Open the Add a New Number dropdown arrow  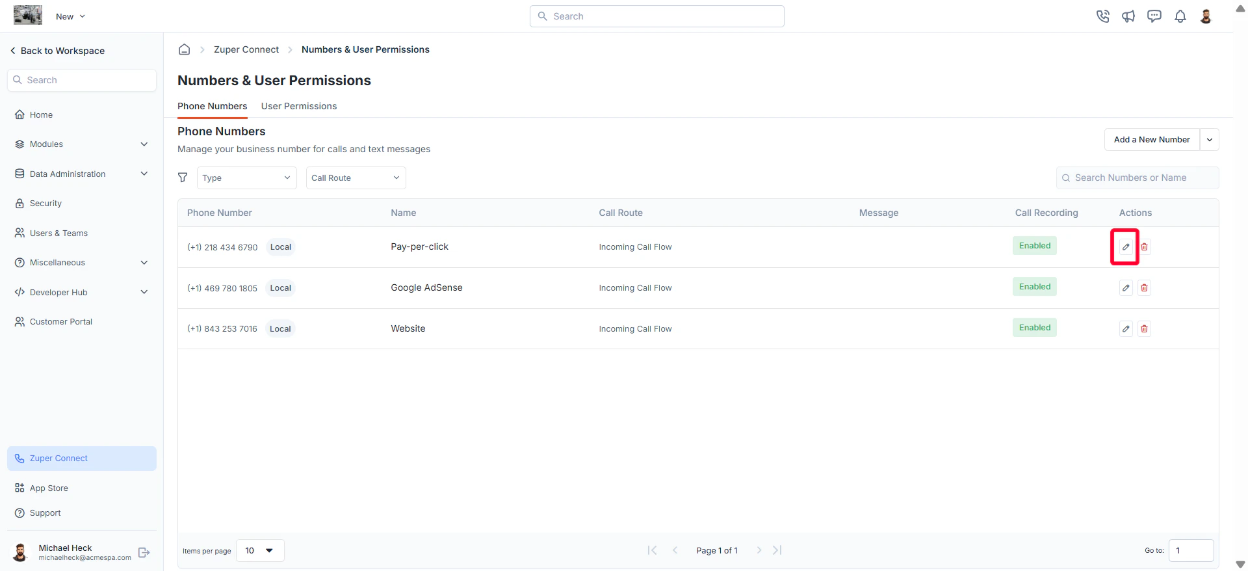click(x=1210, y=139)
